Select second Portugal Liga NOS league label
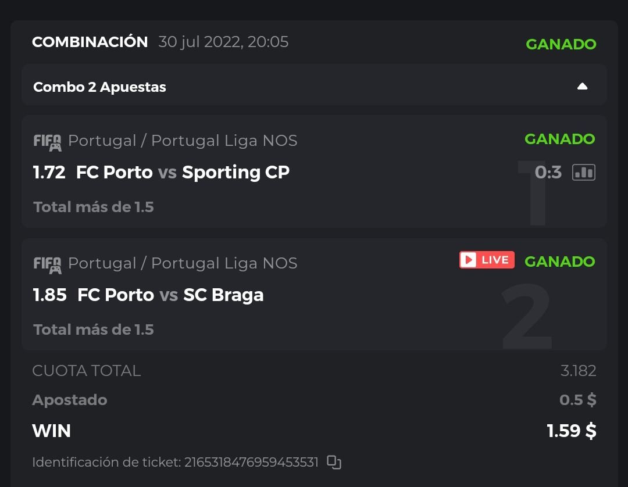The width and height of the screenshot is (628, 487). (x=183, y=263)
